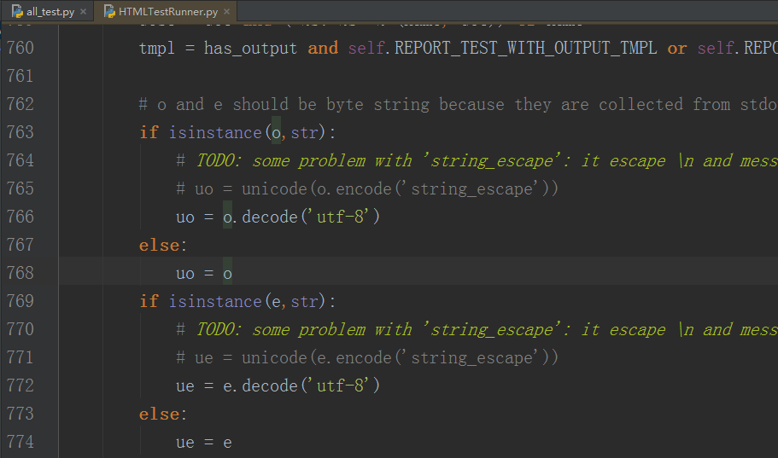Click TODO comment on line 764
This screenshot has height=458, width=778.
click(x=477, y=161)
